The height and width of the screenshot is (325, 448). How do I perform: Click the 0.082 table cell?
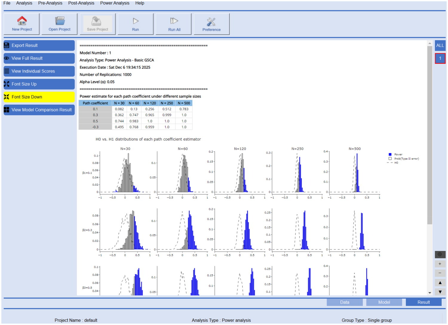coord(119,109)
